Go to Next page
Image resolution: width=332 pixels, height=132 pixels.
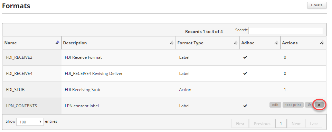[296, 124]
